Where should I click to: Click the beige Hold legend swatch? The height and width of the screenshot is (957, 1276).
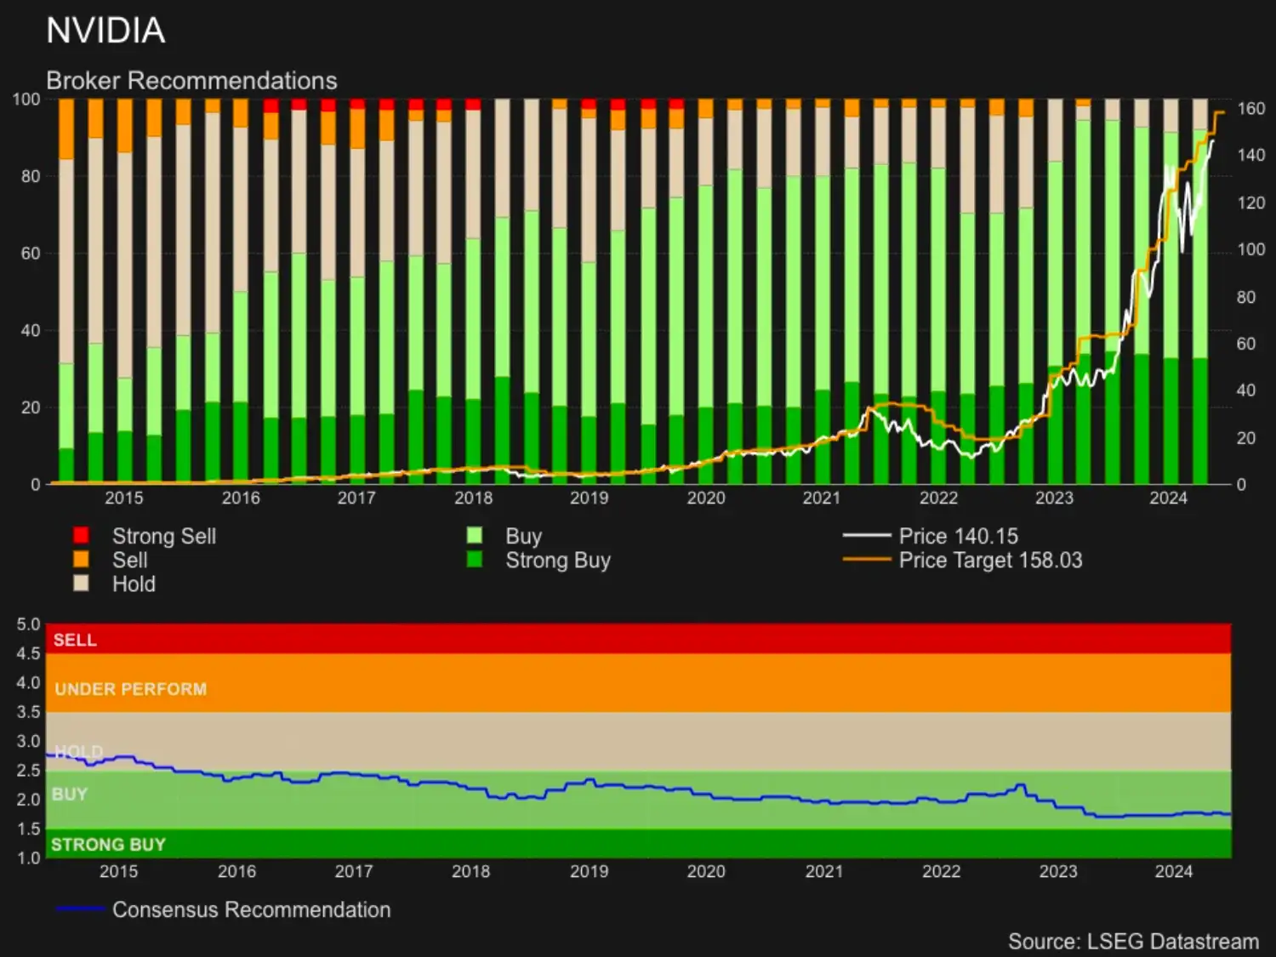point(82,583)
